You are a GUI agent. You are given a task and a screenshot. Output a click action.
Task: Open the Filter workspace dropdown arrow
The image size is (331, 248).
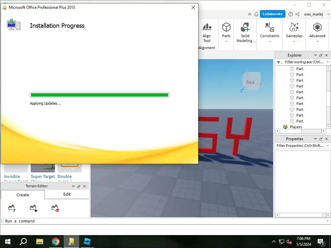[328, 62]
